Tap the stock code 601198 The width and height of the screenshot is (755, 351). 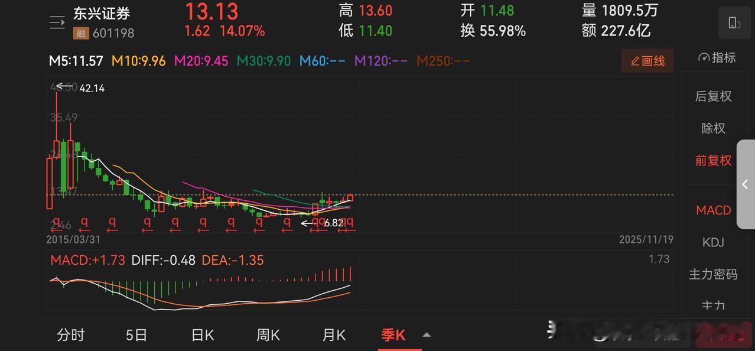(112, 33)
